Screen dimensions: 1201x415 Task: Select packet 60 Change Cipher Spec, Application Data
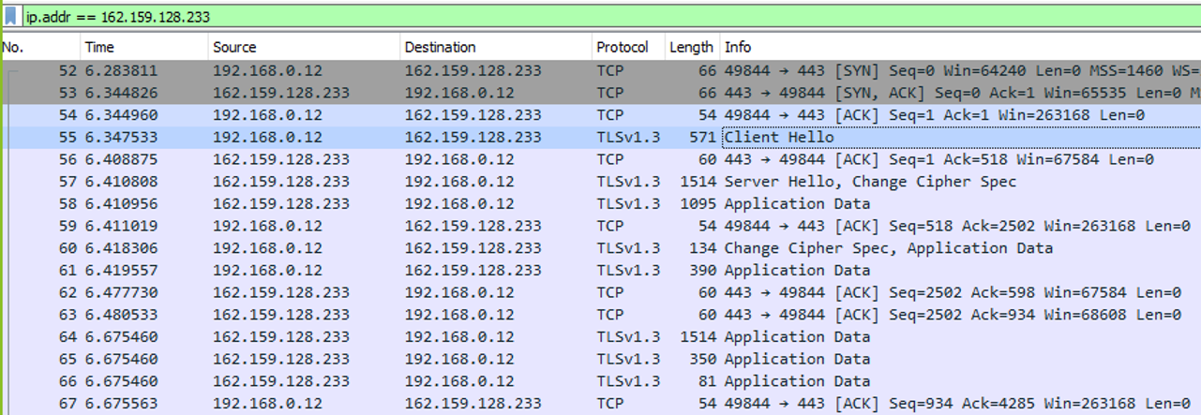click(x=600, y=248)
